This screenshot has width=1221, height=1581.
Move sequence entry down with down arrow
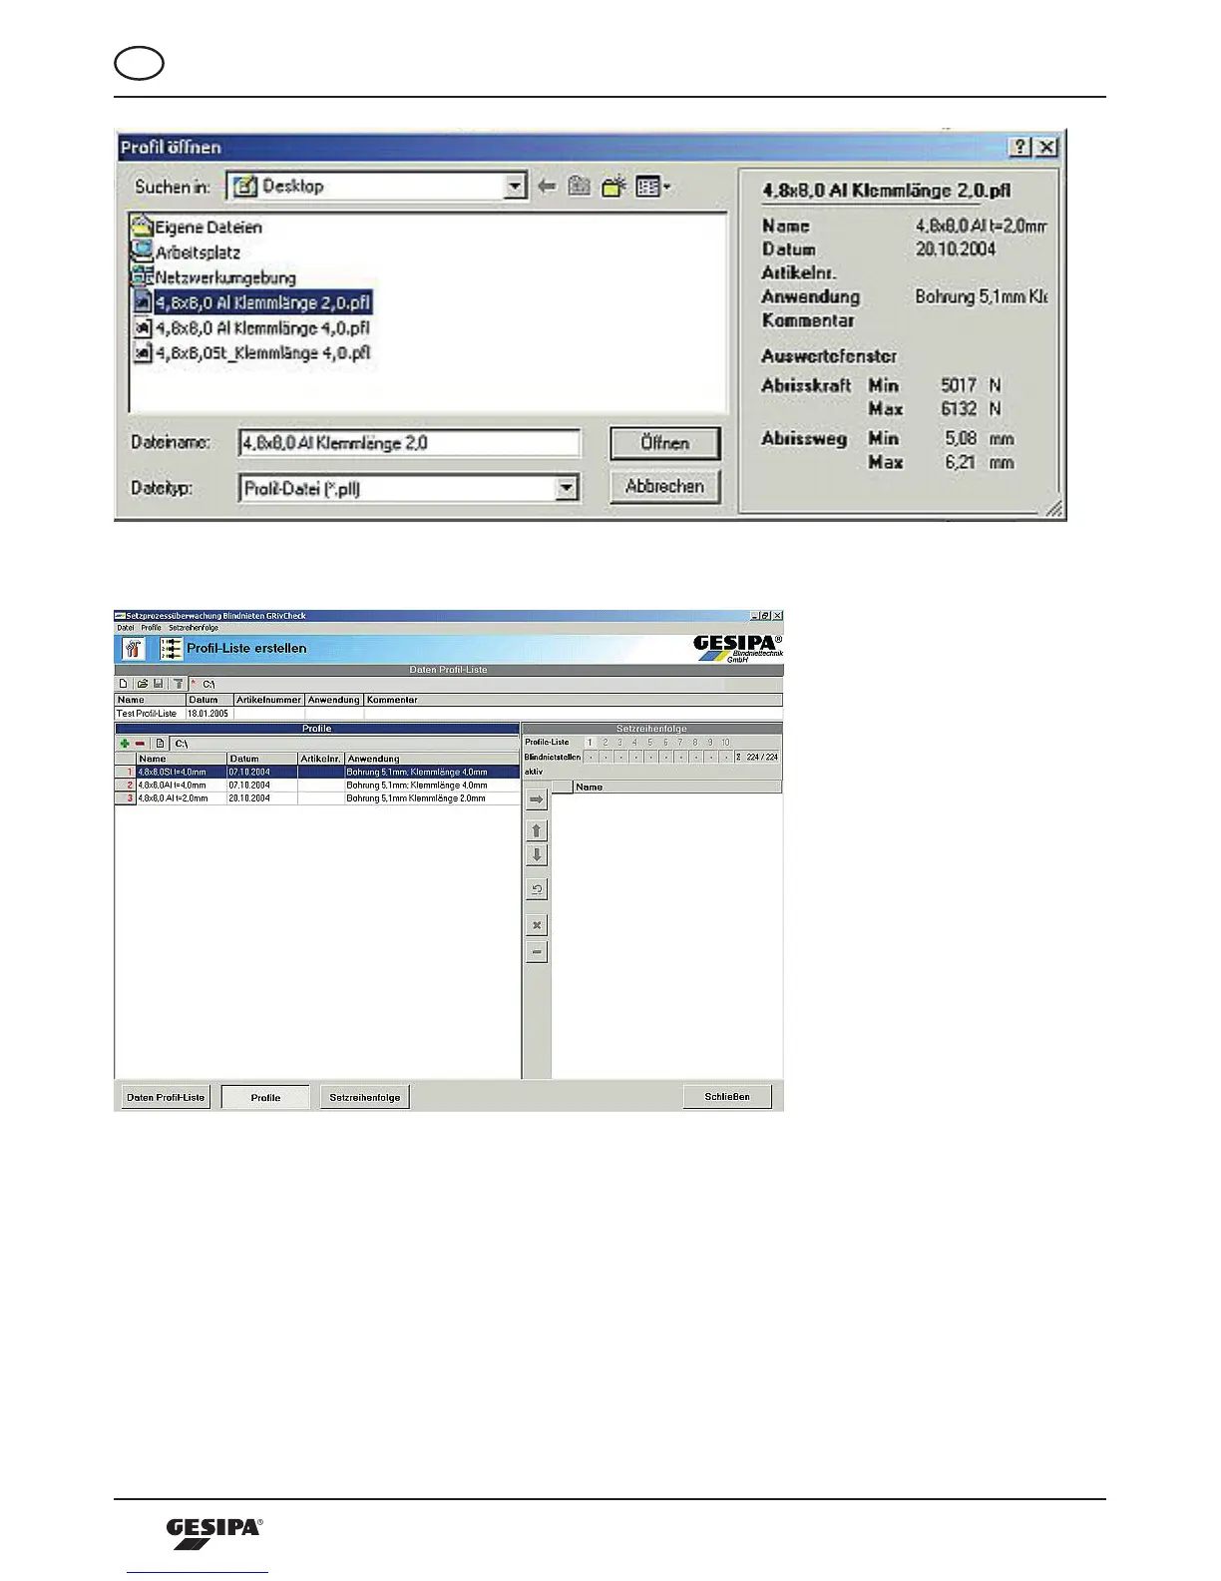[537, 855]
